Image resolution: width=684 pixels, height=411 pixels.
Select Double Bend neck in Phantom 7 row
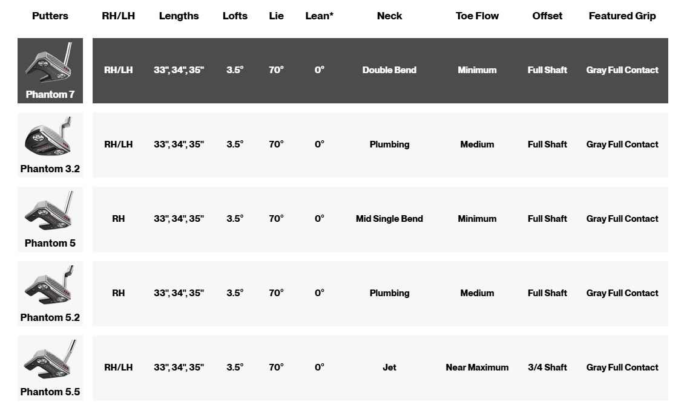click(390, 70)
